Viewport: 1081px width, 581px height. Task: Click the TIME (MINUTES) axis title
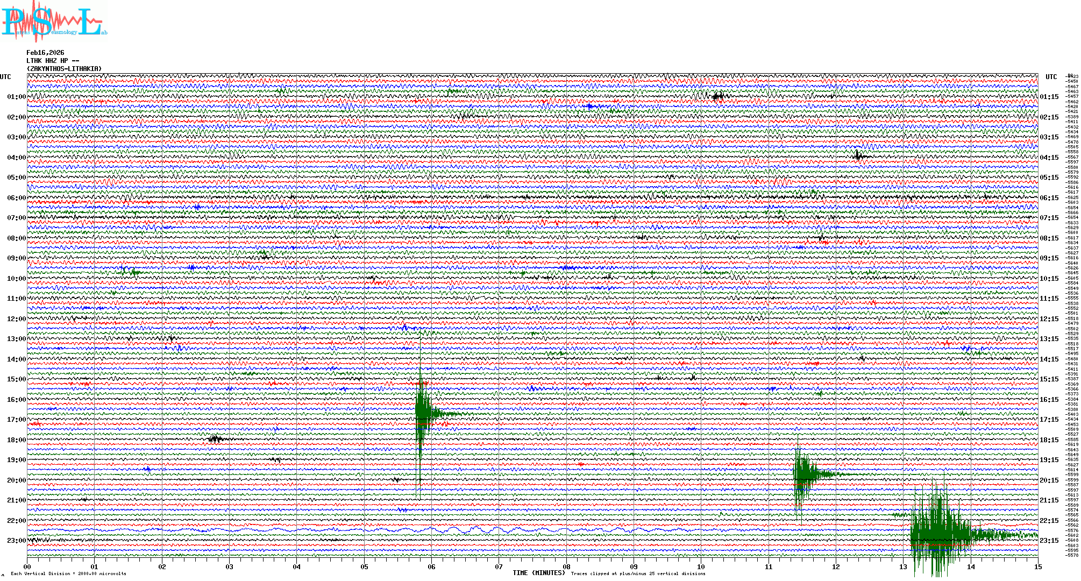pyautogui.click(x=538, y=573)
